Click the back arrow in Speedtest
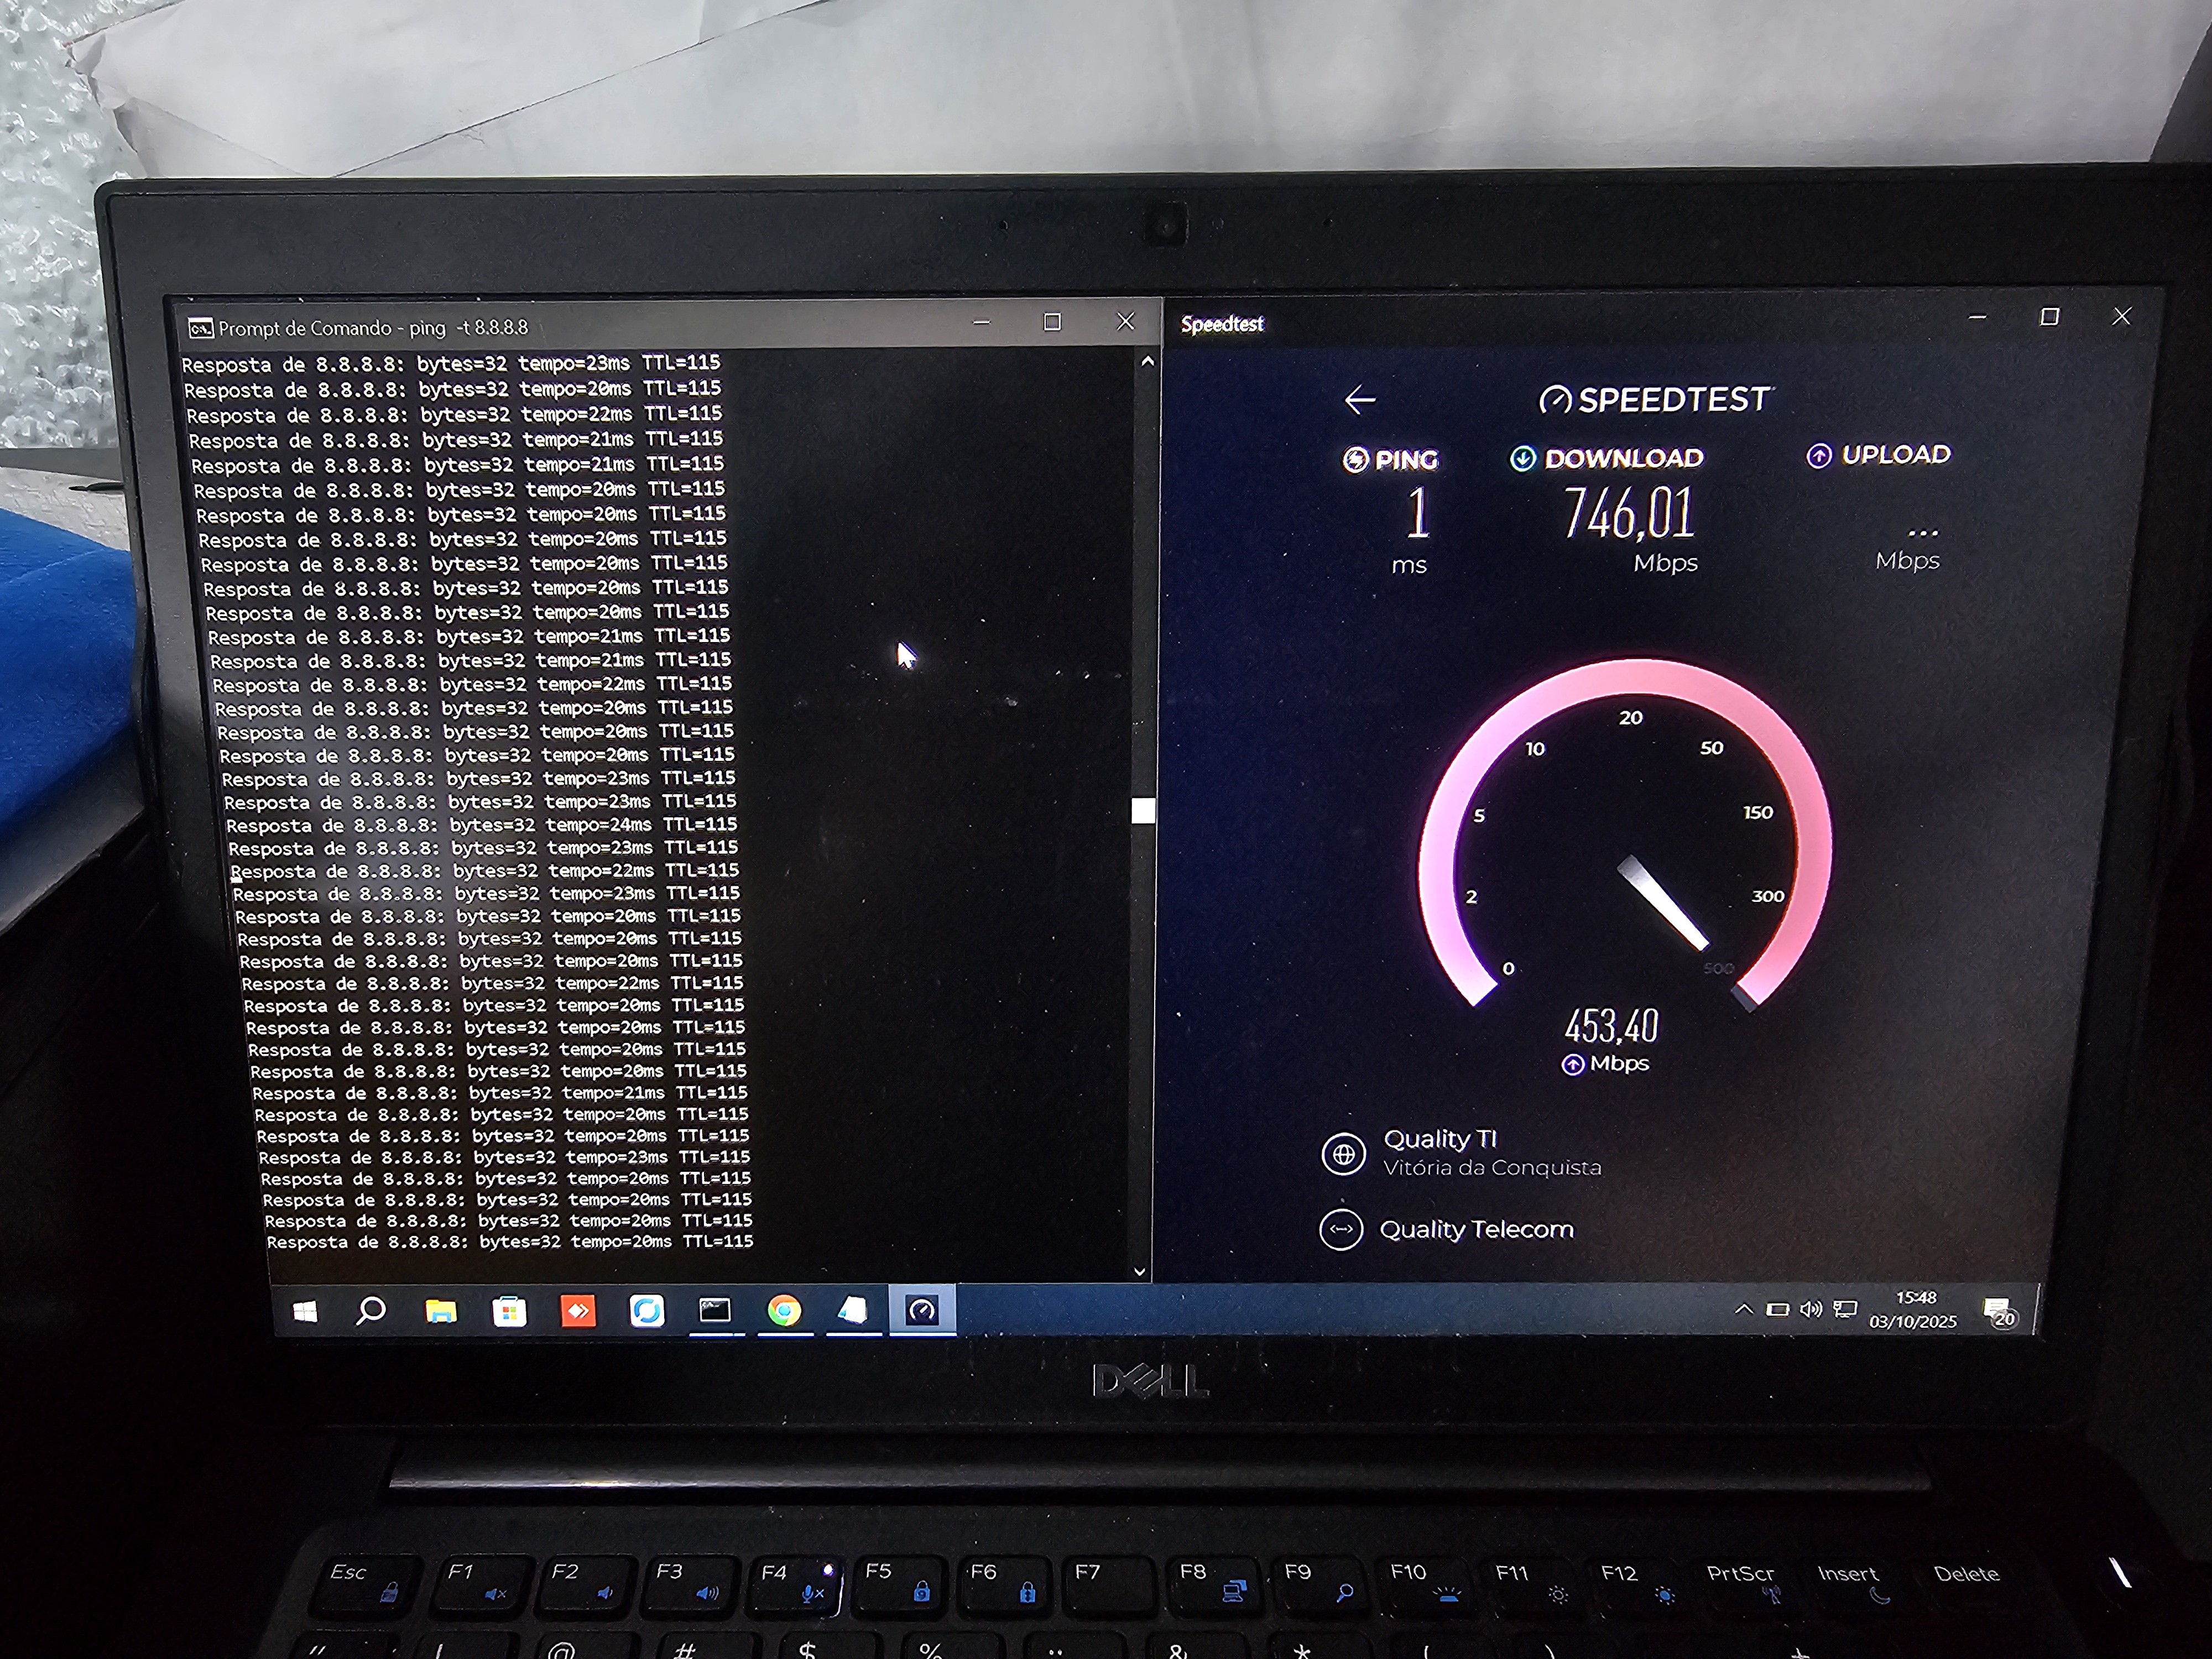The image size is (2212, 1659). coord(1360,401)
